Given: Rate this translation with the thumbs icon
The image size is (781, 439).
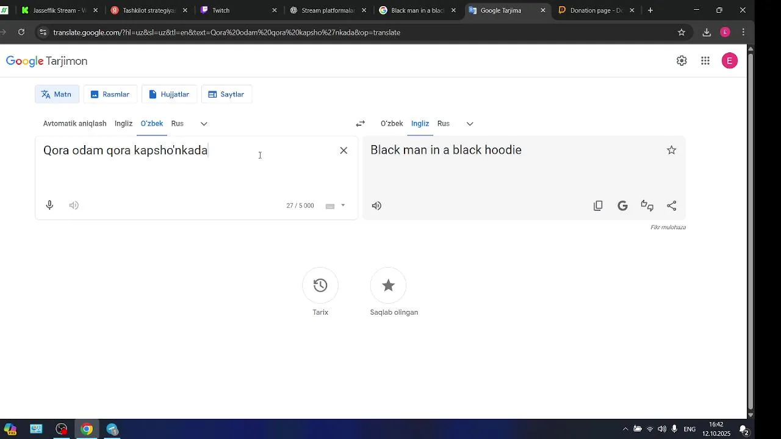Looking at the screenshot, I should coord(647,206).
